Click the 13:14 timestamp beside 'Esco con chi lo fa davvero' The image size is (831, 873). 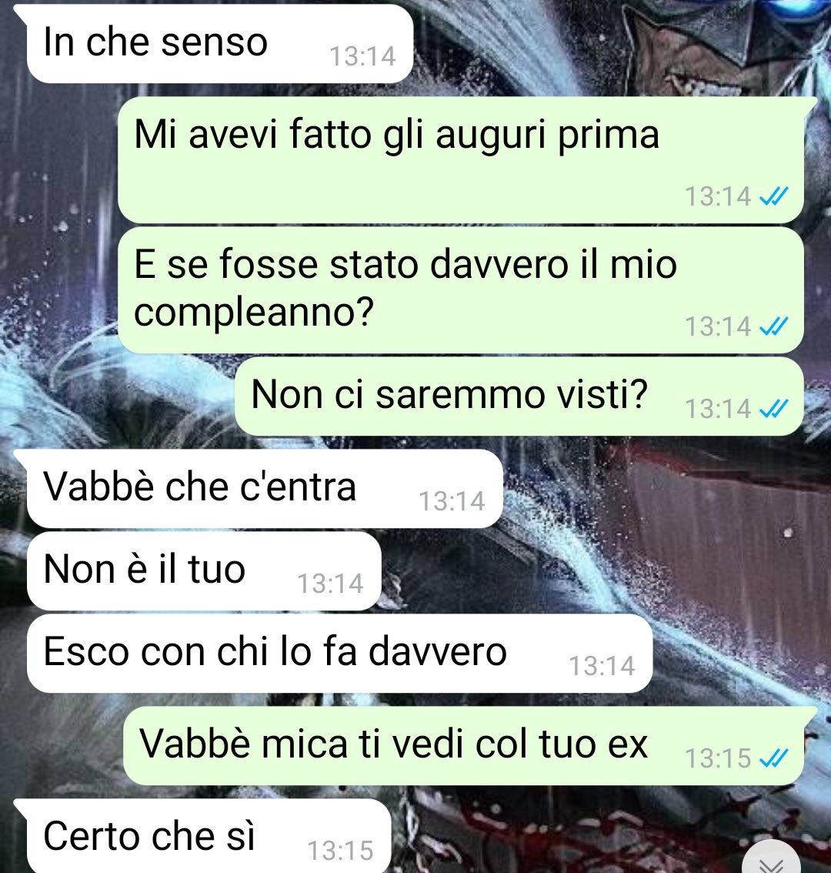click(x=602, y=666)
